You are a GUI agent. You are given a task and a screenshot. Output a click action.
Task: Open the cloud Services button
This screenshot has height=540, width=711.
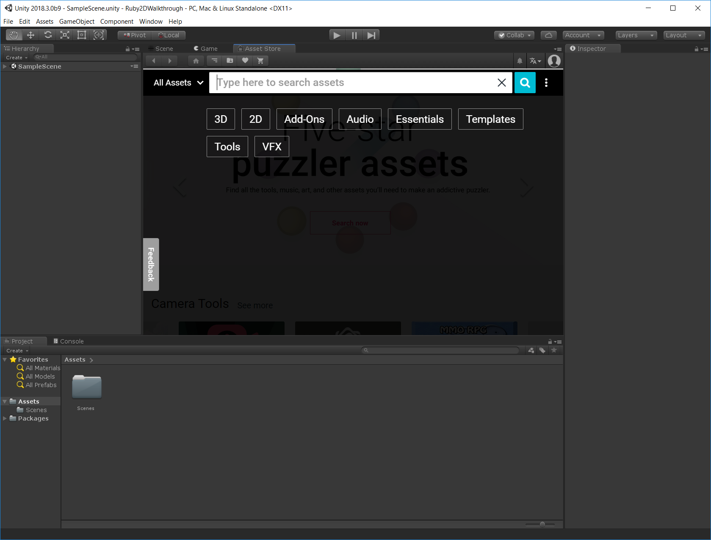(548, 35)
